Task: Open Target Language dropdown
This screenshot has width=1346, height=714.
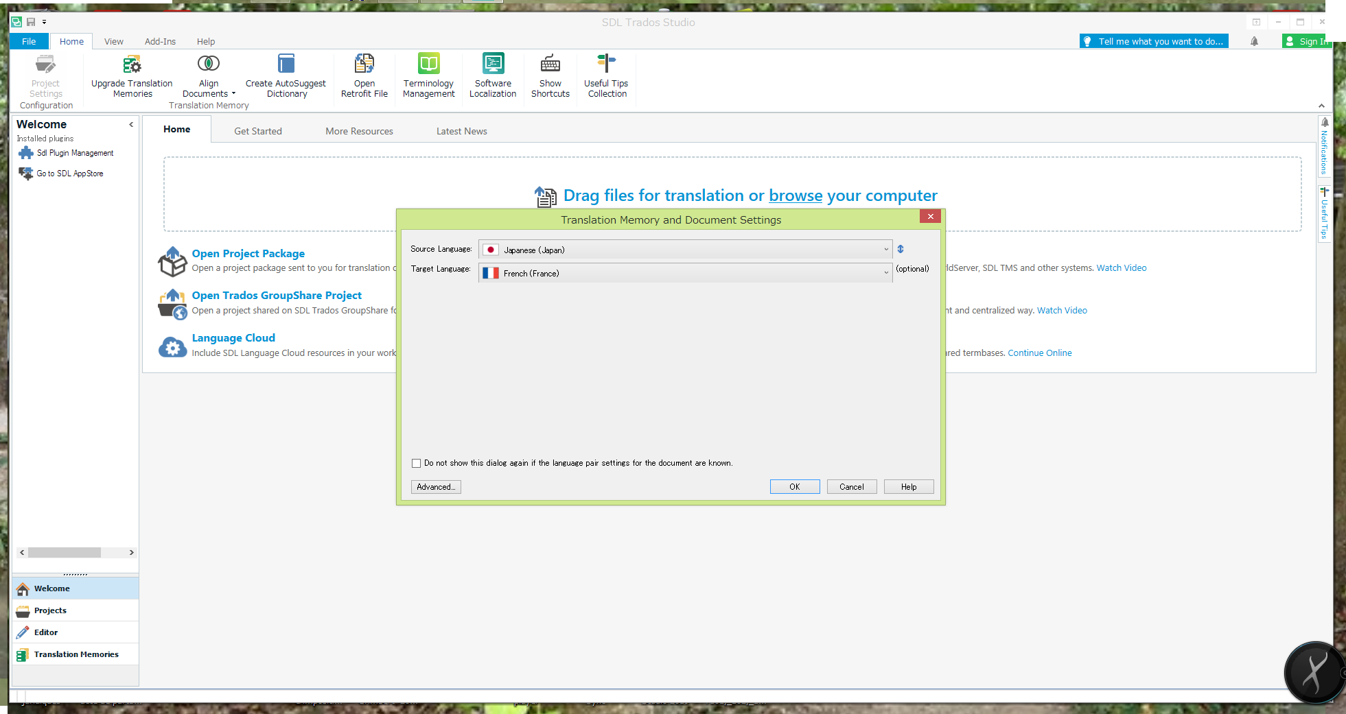Action: tap(685, 273)
